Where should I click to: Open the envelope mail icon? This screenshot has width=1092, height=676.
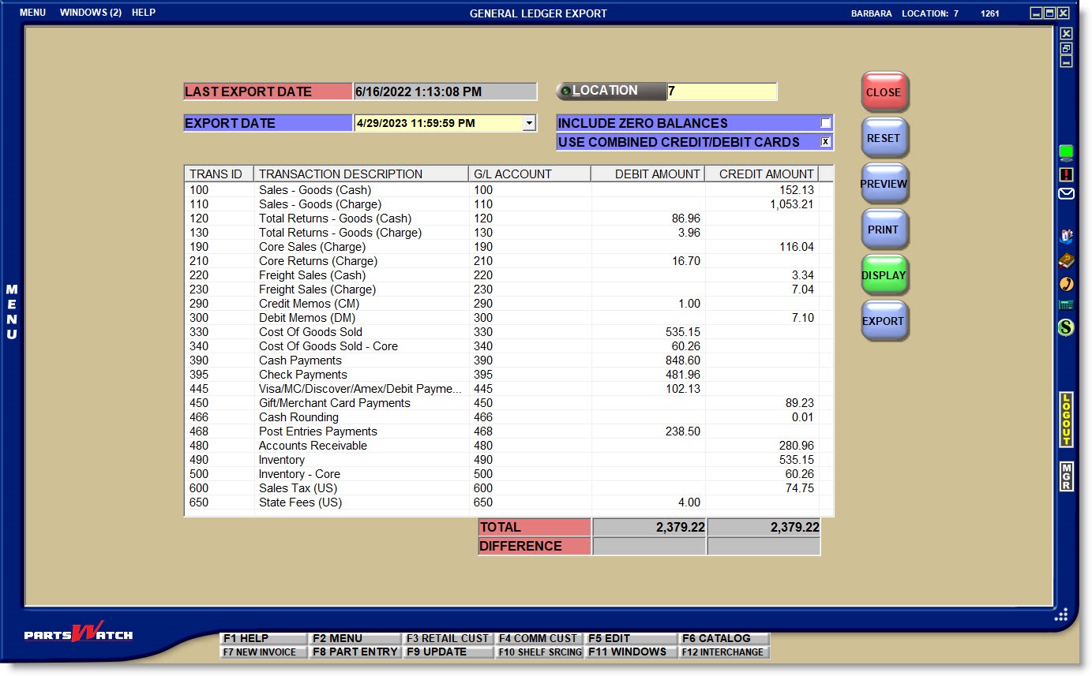pyautogui.click(x=1066, y=193)
